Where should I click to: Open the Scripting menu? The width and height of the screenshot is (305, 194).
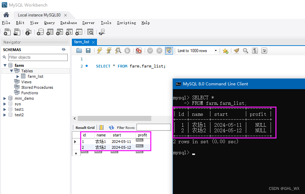127,23
